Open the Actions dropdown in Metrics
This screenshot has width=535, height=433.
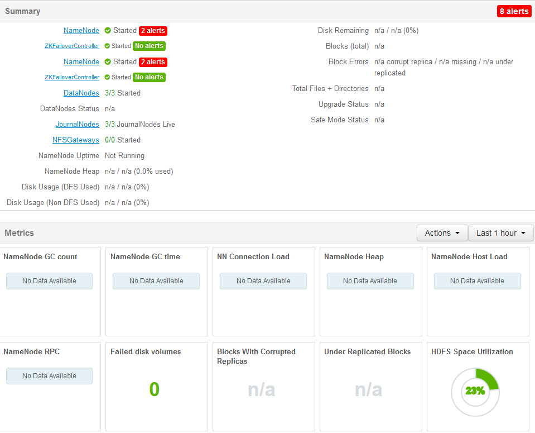(442, 233)
